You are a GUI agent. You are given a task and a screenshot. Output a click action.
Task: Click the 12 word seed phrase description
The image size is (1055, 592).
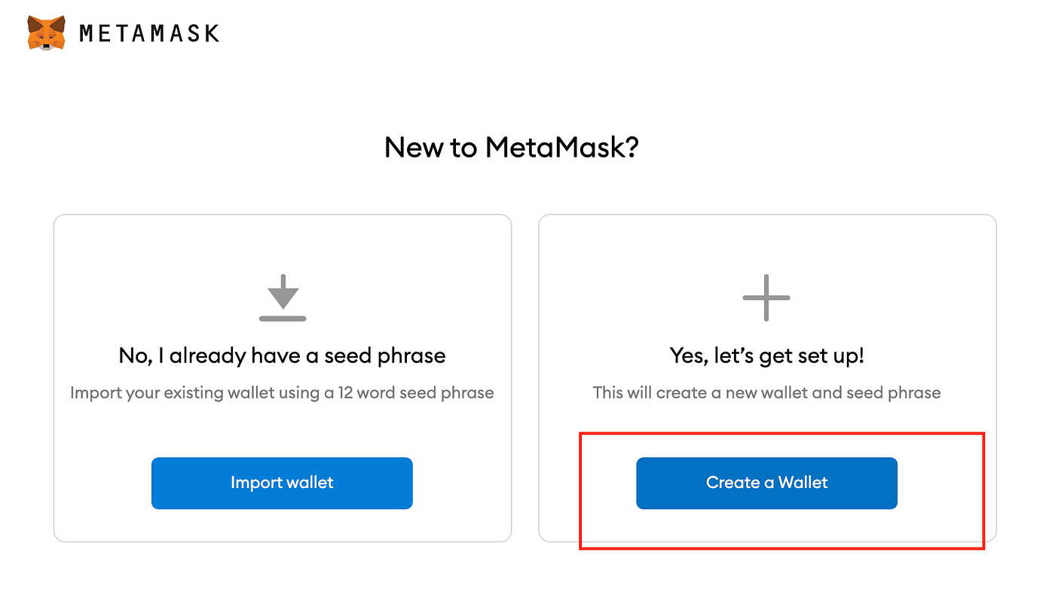[282, 392]
